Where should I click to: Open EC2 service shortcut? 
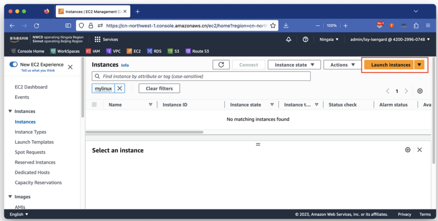[x=133, y=51]
